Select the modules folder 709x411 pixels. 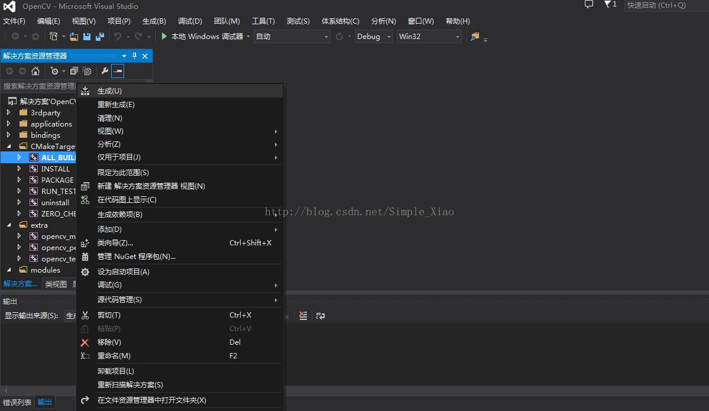[45, 270]
